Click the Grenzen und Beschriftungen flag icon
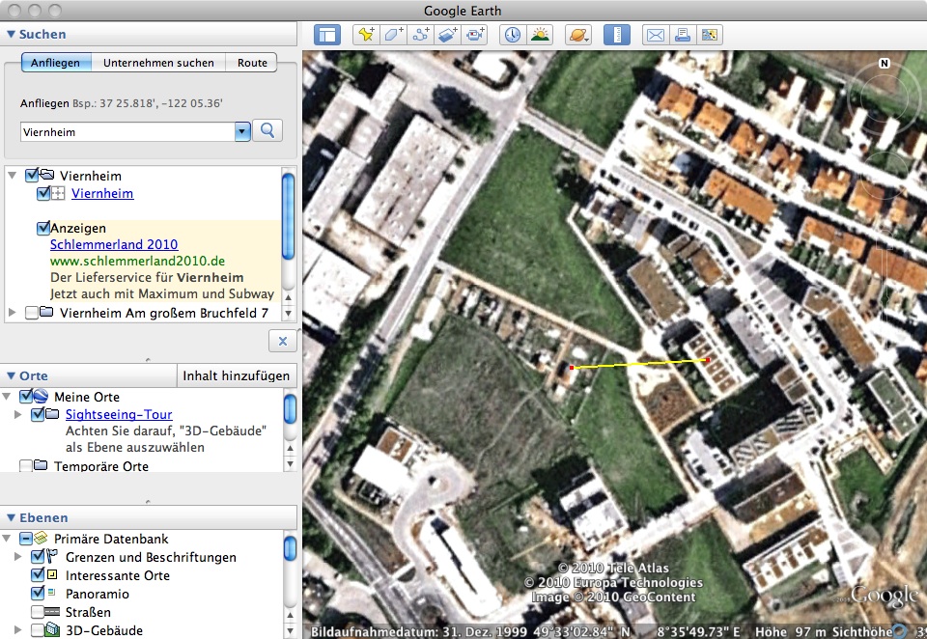This screenshot has height=639, width=927. 52,556
